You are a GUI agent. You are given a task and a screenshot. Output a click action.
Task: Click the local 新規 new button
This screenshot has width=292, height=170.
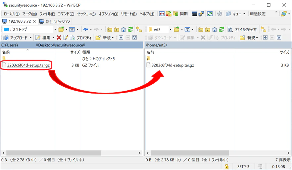105,38
